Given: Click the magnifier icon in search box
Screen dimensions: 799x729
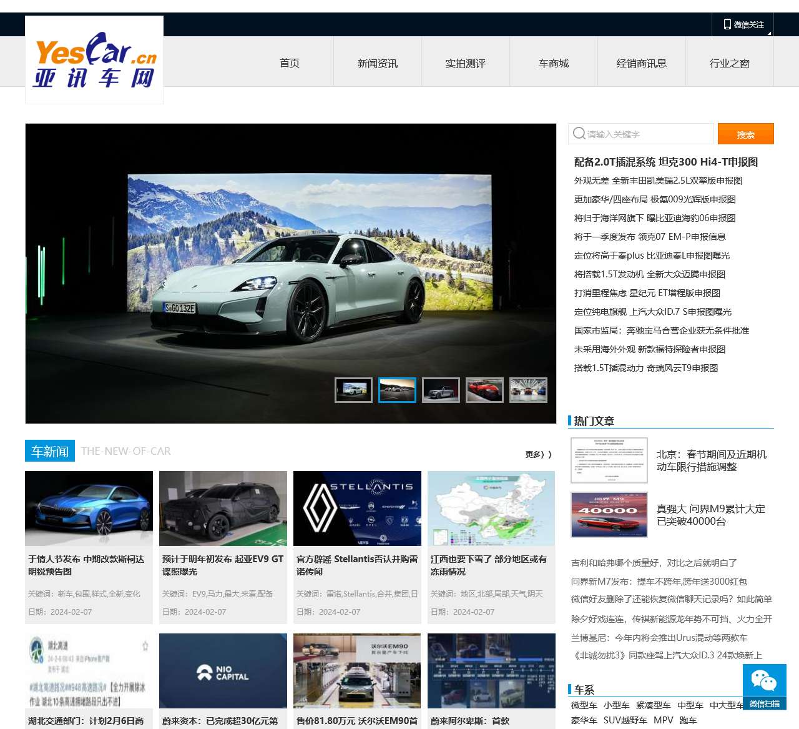Looking at the screenshot, I should tap(579, 134).
